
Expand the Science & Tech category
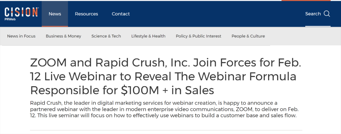point(106,36)
